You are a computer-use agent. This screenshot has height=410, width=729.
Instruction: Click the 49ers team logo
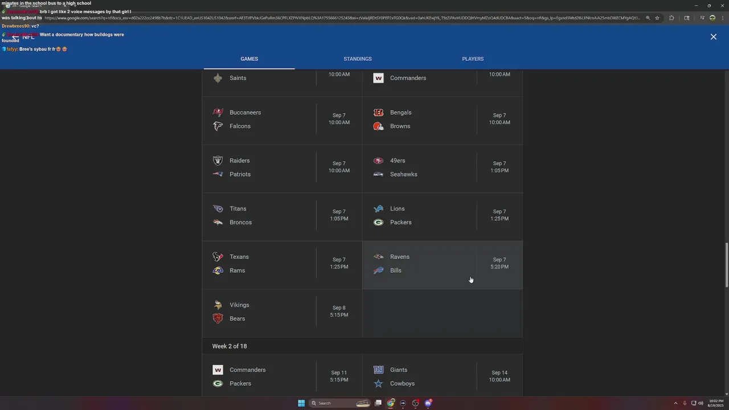pos(378,161)
